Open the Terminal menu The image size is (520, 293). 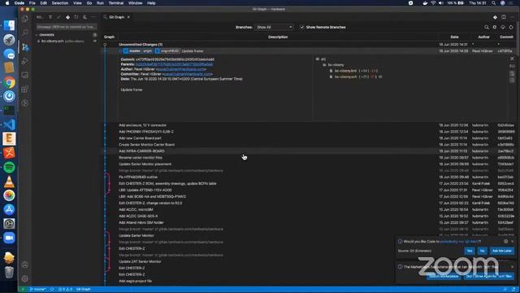click(x=116, y=3)
